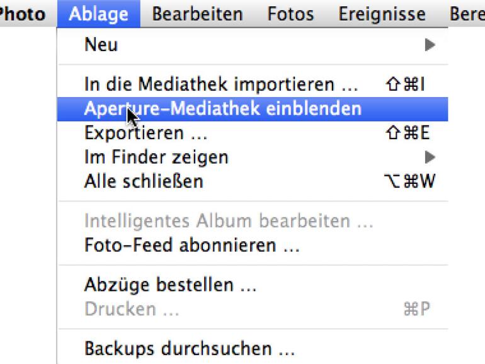The height and width of the screenshot is (364, 485).
Task: Select Backups durchsuchen
Action: click(x=189, y=348)
